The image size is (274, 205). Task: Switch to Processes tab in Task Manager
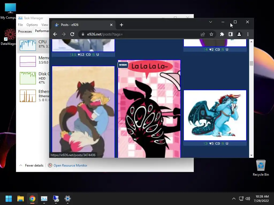click(25, 31)
